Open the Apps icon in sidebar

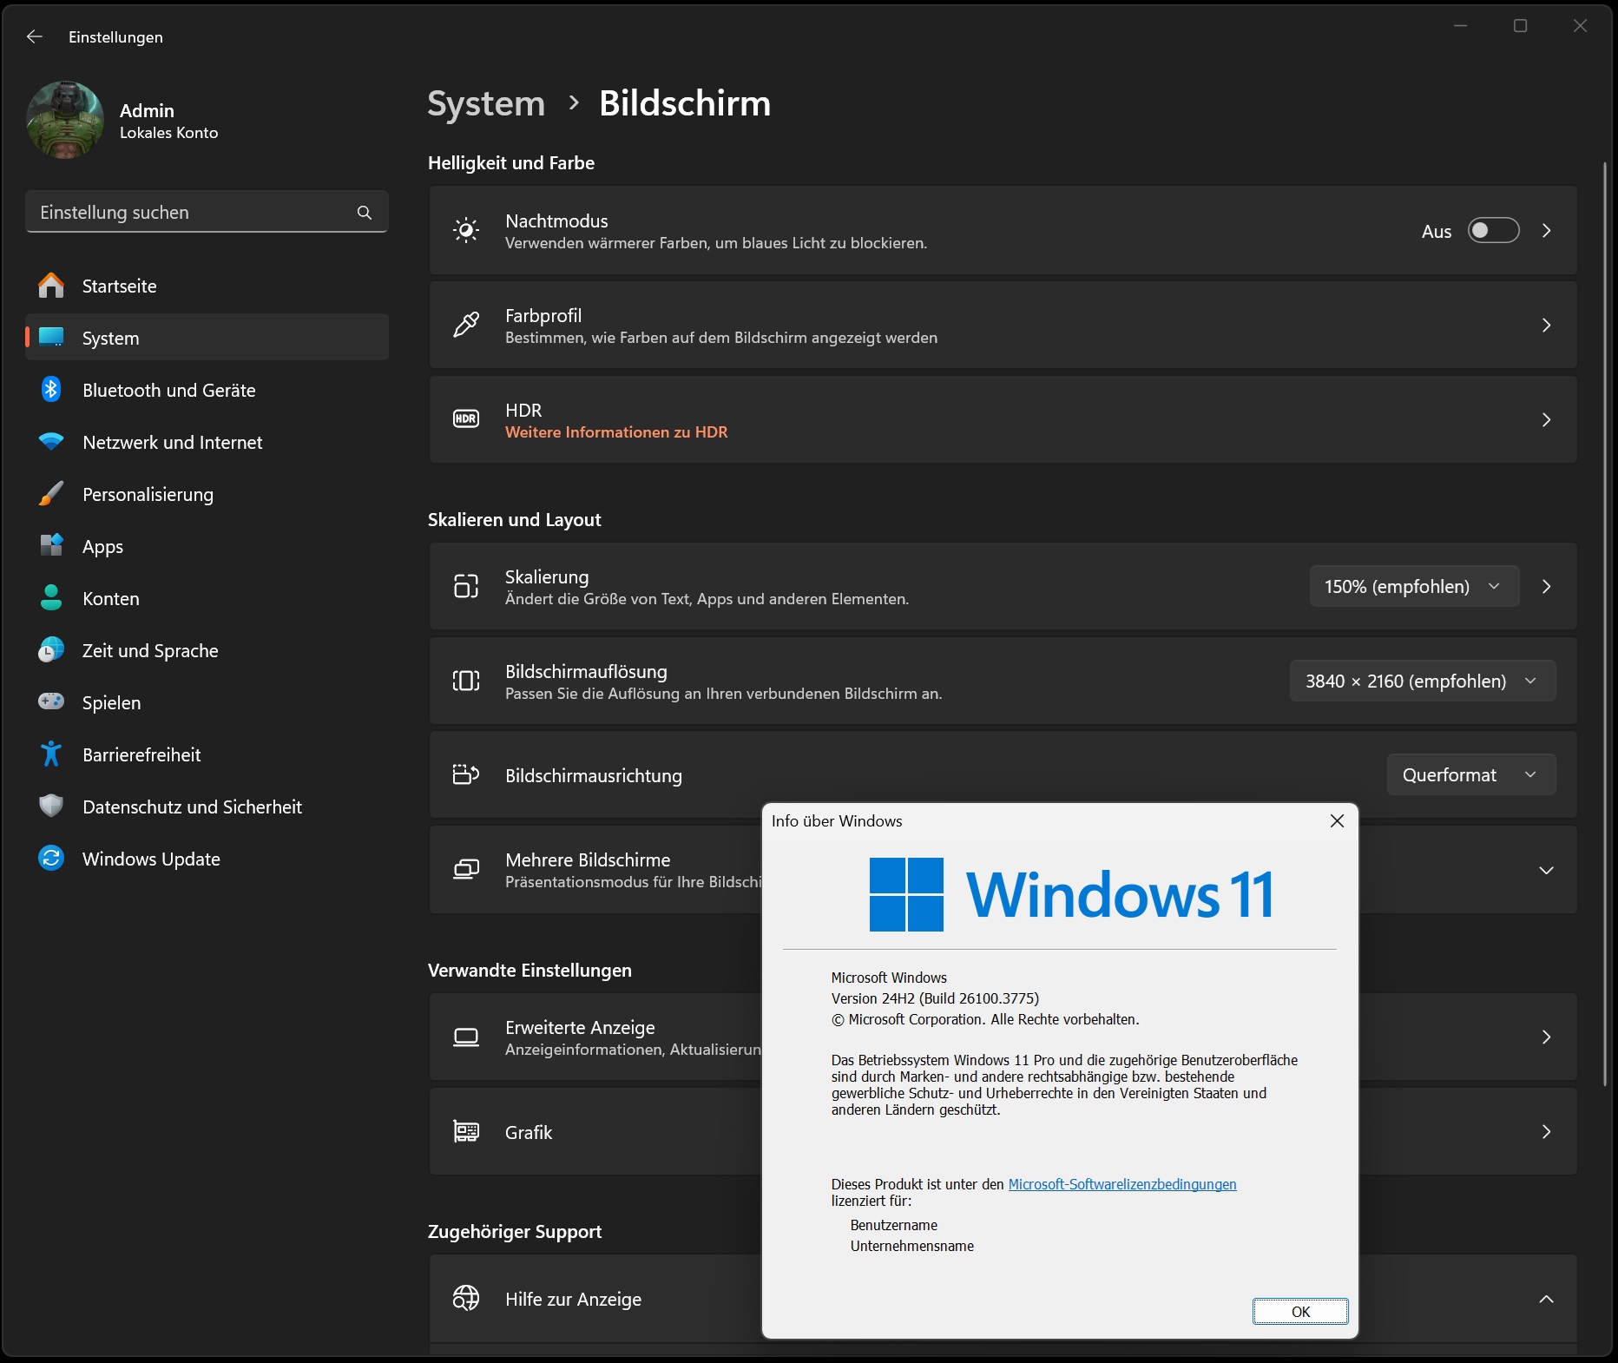(x=51, y=546)
